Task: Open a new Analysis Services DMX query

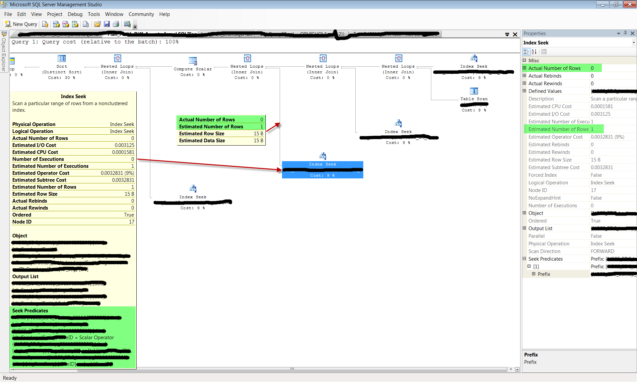Action: [x=66, y=24]
